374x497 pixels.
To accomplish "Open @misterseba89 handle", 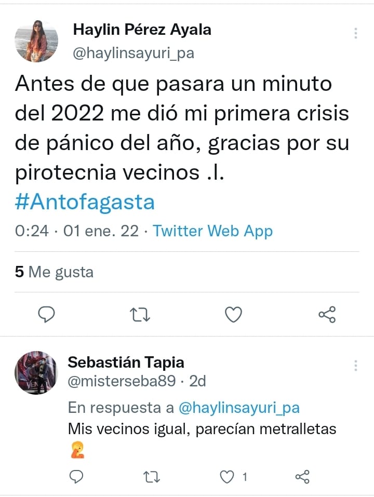I will click(x=122, y=381).
